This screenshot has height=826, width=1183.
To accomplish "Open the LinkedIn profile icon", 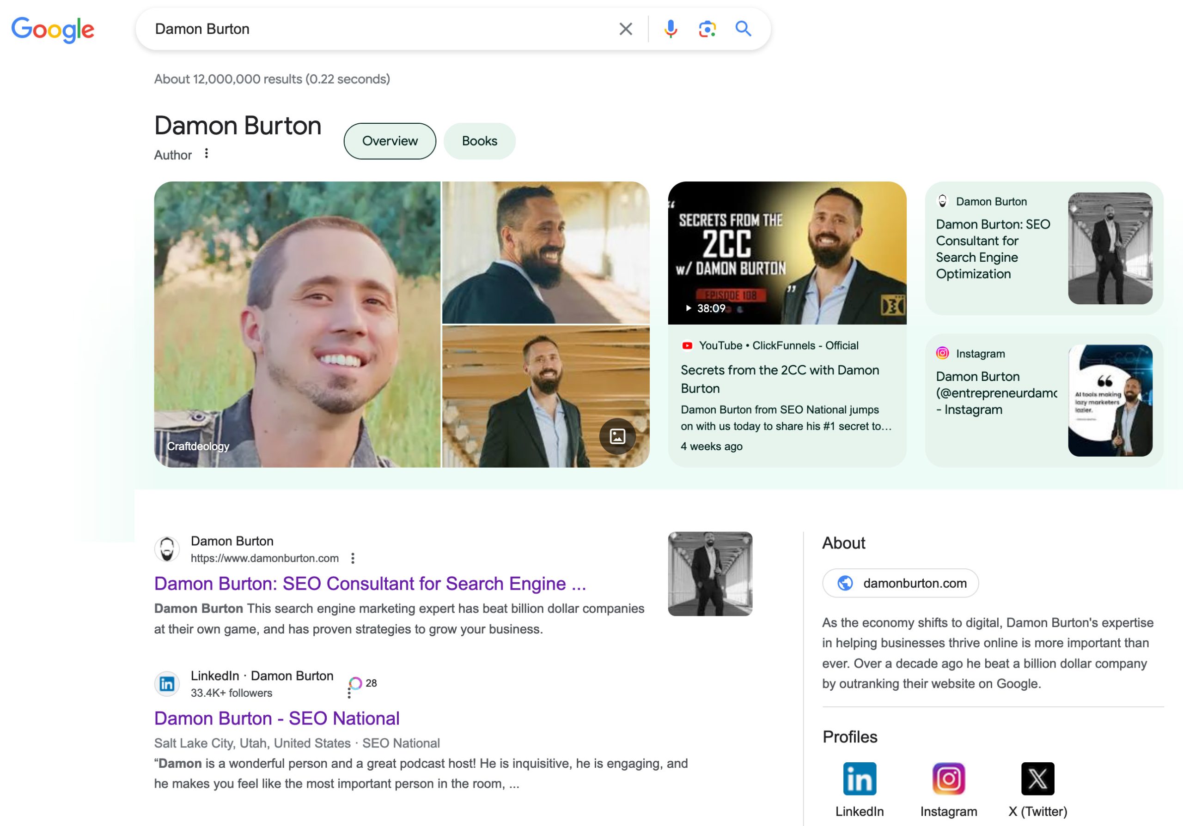I will (x=860, y=778).
